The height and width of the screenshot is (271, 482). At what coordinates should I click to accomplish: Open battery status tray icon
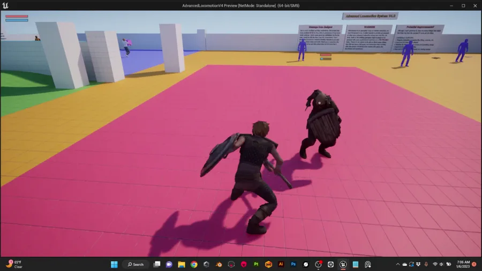(449, 264)
